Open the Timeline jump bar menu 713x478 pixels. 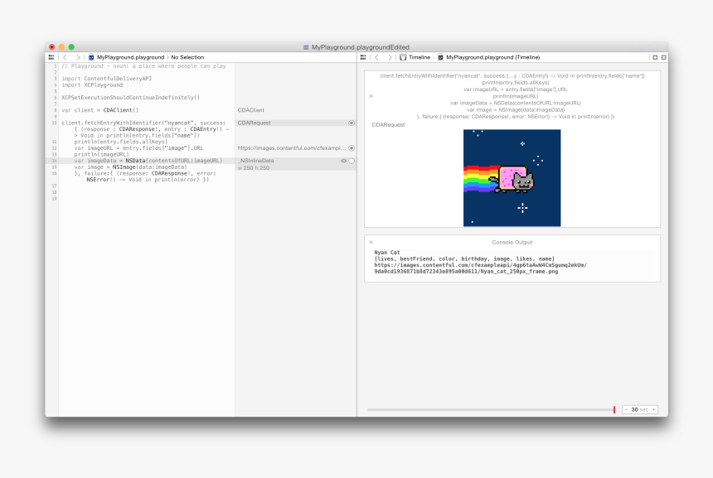coord(415,57)
